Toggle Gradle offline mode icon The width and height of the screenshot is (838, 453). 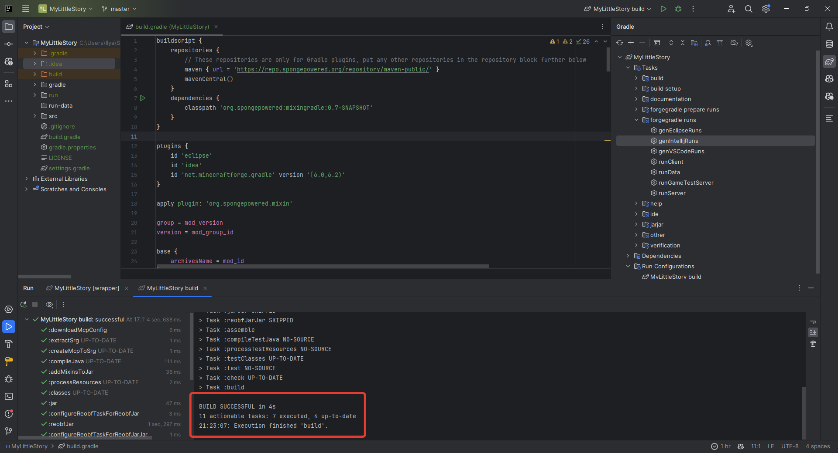tap(734, 43)
